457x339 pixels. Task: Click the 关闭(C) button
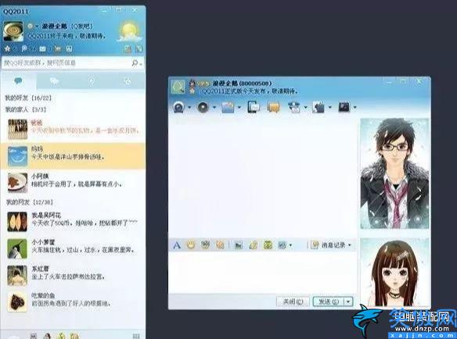[x=293, y=302]
